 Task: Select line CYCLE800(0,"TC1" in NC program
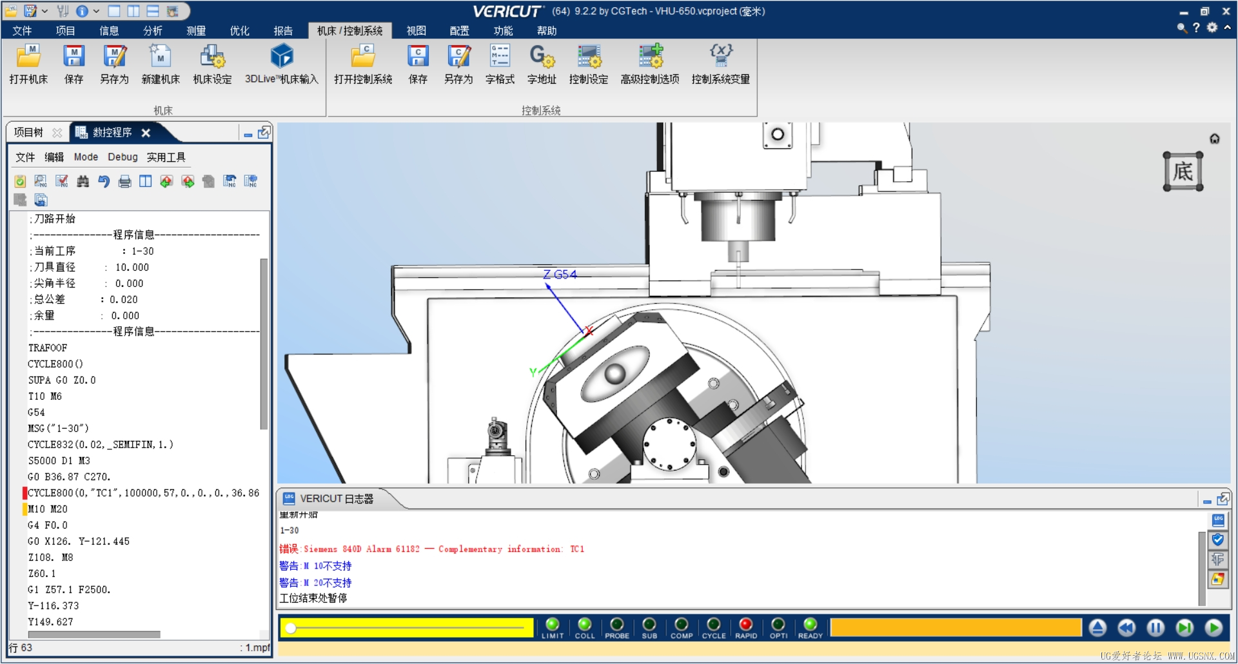pyautogui.click(x=143, y=493)
